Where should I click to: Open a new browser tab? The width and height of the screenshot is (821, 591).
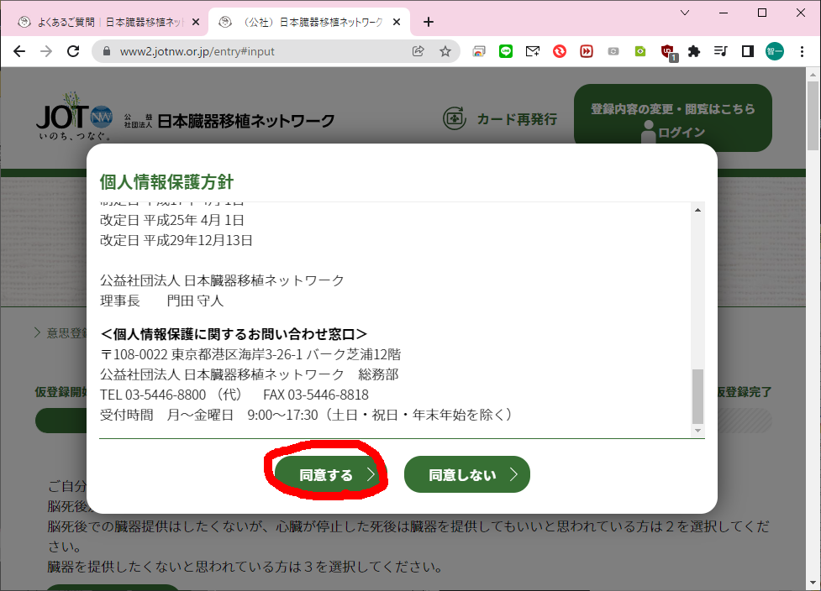429,22
